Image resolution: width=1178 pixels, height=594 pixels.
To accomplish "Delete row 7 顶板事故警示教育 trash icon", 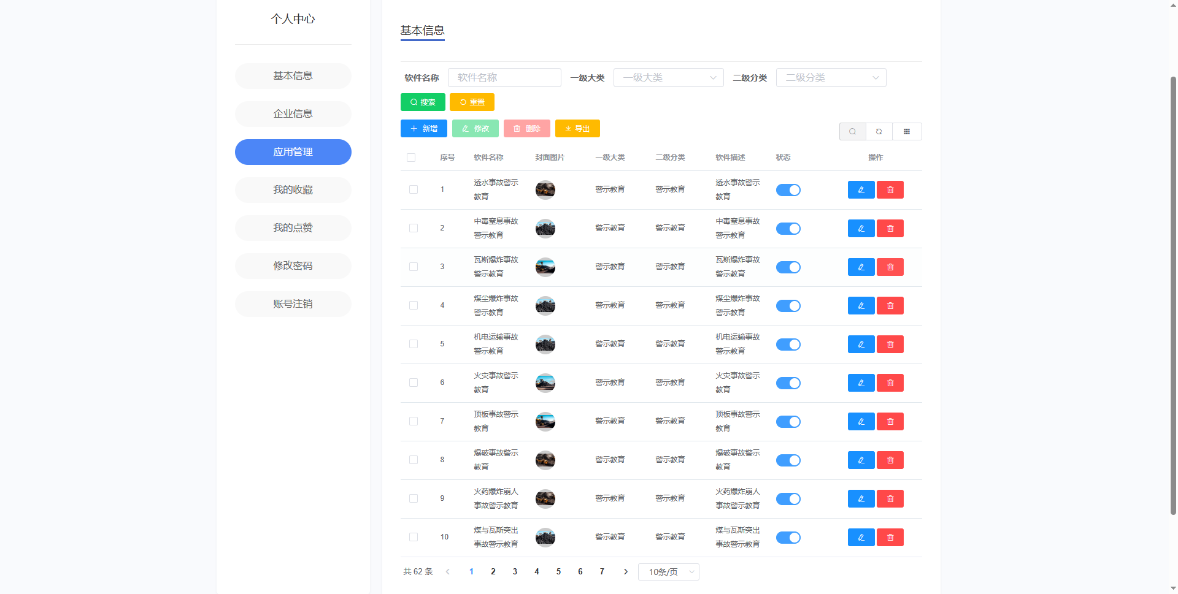I will tap(890, 422).
